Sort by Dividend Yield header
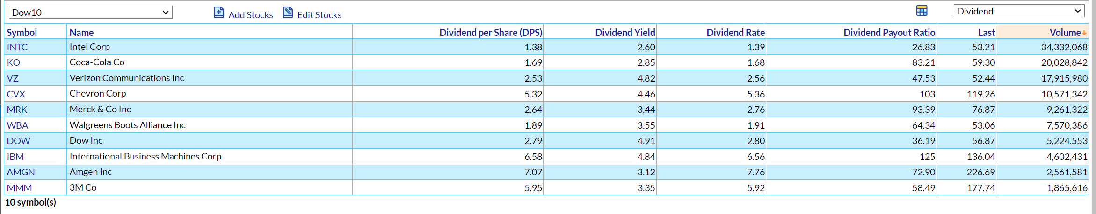The image size is (1096, 214). tap(625, 33)
